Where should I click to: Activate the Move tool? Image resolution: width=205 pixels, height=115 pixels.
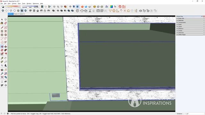[x=2, y=47]
